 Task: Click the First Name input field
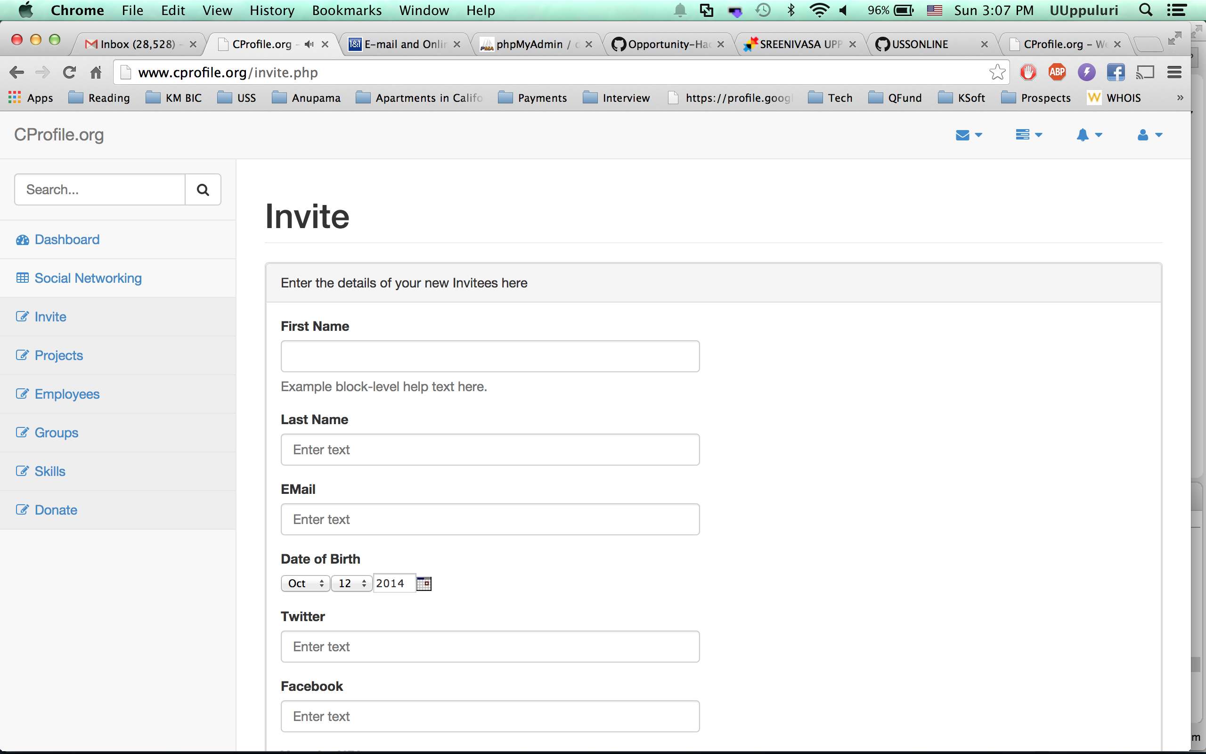pos(490,357)
